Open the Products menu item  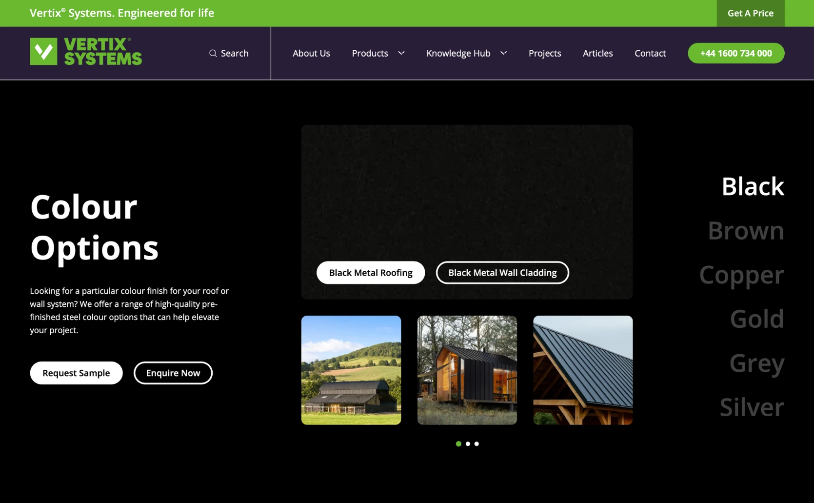[x=370, y=53]
